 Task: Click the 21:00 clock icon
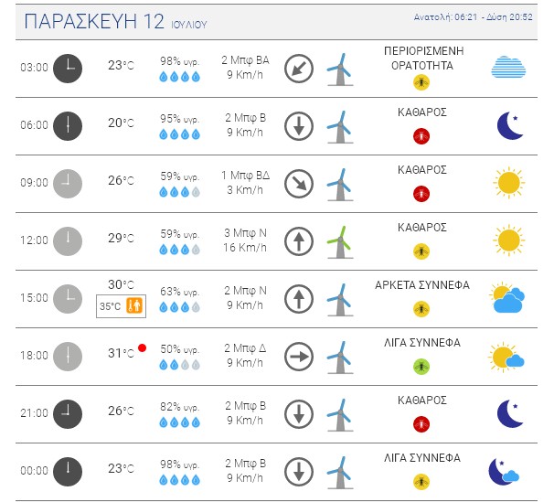click(68, 414)
